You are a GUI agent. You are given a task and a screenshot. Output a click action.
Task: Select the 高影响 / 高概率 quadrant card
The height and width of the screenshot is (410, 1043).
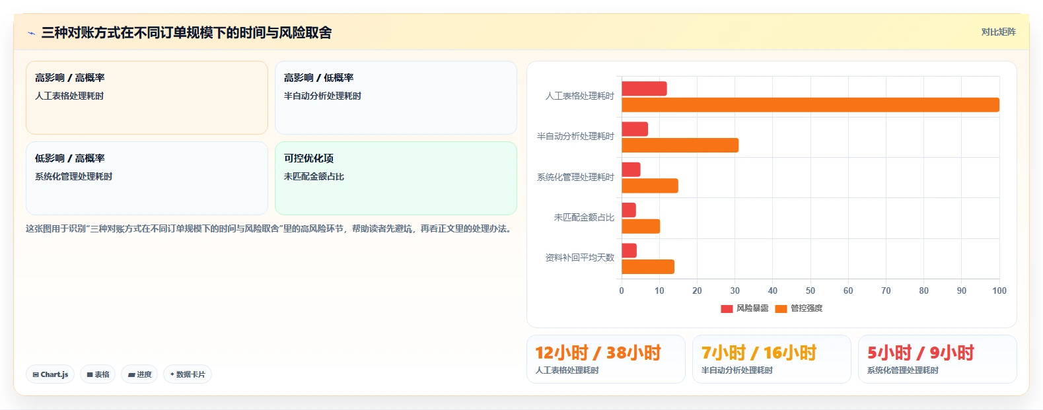click(147, 98)
